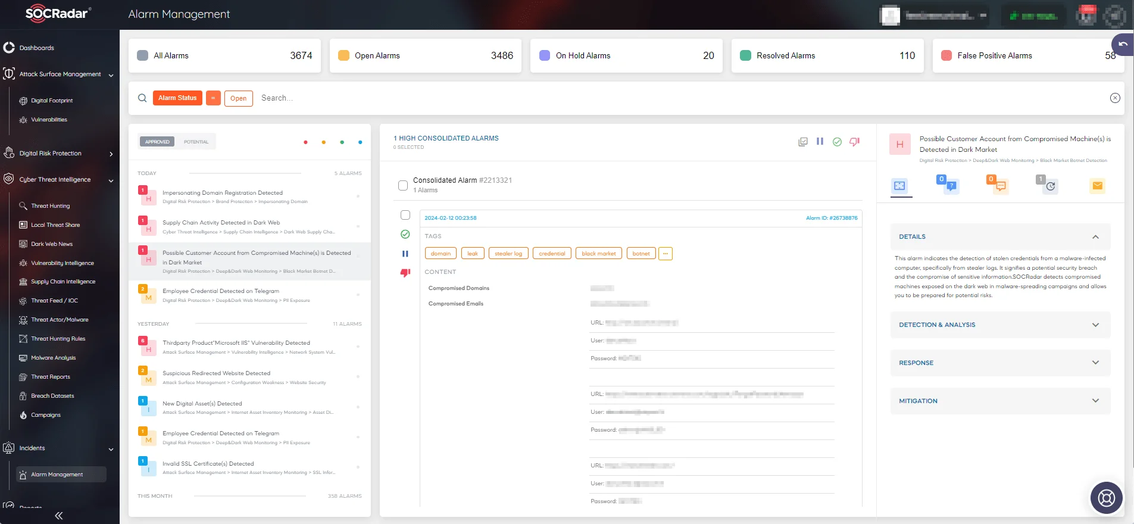Open Impersonating Domain Registration Detected alarm

tap(249, 196)
